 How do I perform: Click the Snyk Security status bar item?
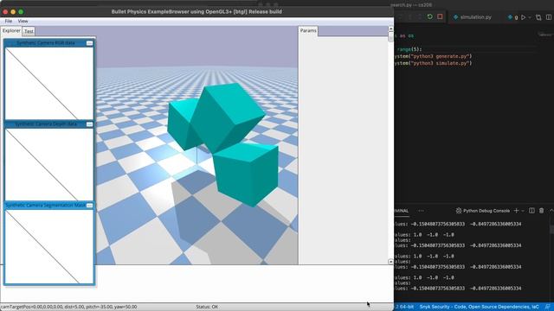point(479,308)
